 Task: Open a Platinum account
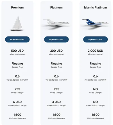point(56,39)
